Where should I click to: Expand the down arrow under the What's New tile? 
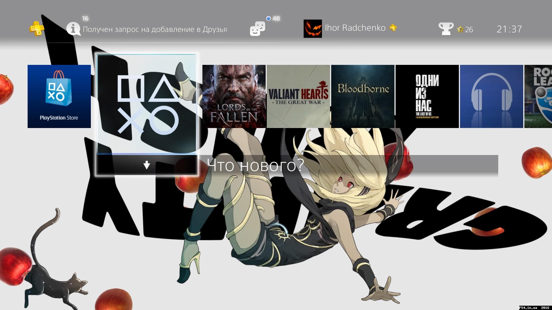pos(147,165)
